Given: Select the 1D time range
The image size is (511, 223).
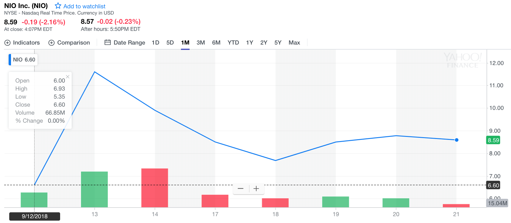Looking at the screenshot, I should [x=155, y=42].
